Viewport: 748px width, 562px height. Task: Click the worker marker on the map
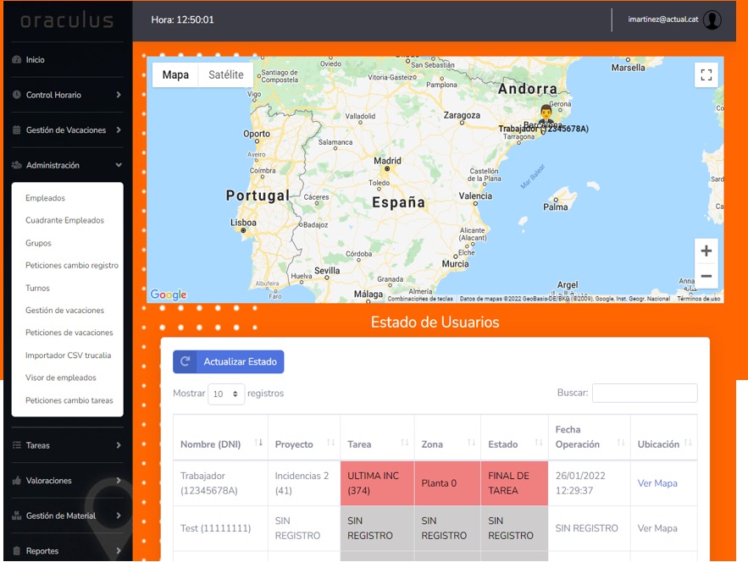(x=546, y=114)
